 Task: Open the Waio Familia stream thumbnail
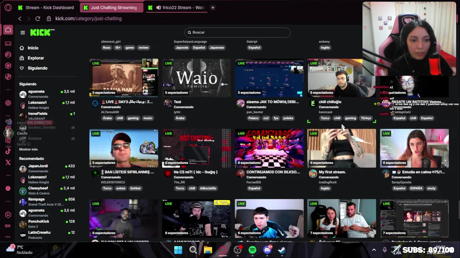[x=197, y=78]
